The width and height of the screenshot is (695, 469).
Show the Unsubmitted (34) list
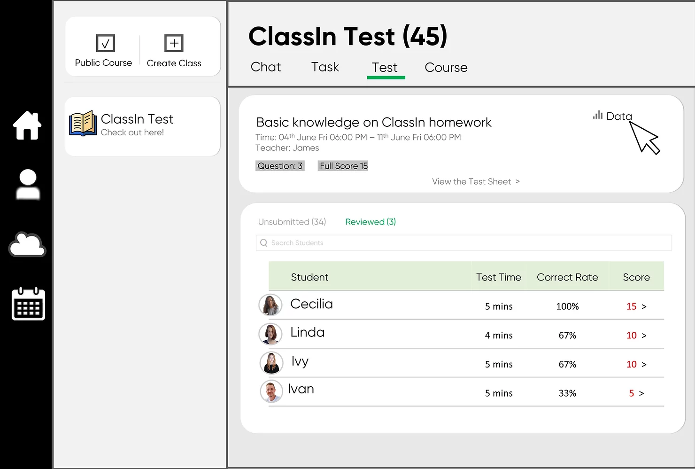(292, 222)
